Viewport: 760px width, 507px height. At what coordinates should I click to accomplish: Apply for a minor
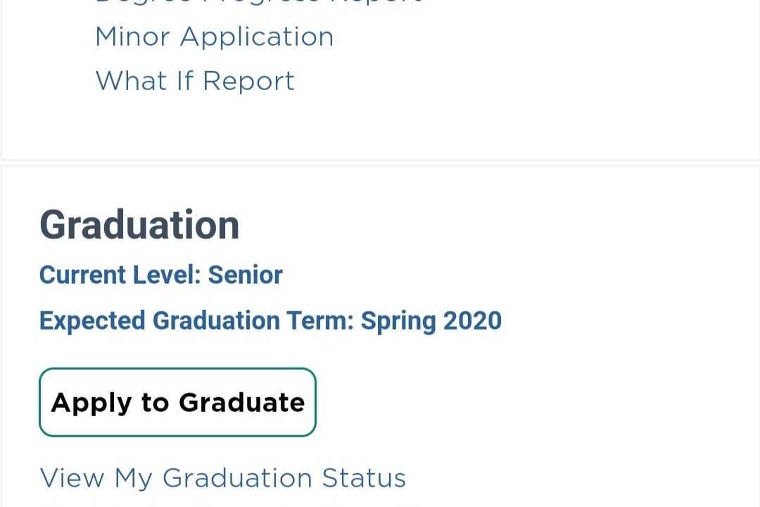click(x=214, y=37)
